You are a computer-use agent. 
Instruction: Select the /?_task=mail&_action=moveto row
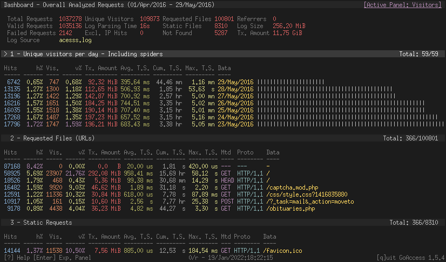(x=310, y=201)
